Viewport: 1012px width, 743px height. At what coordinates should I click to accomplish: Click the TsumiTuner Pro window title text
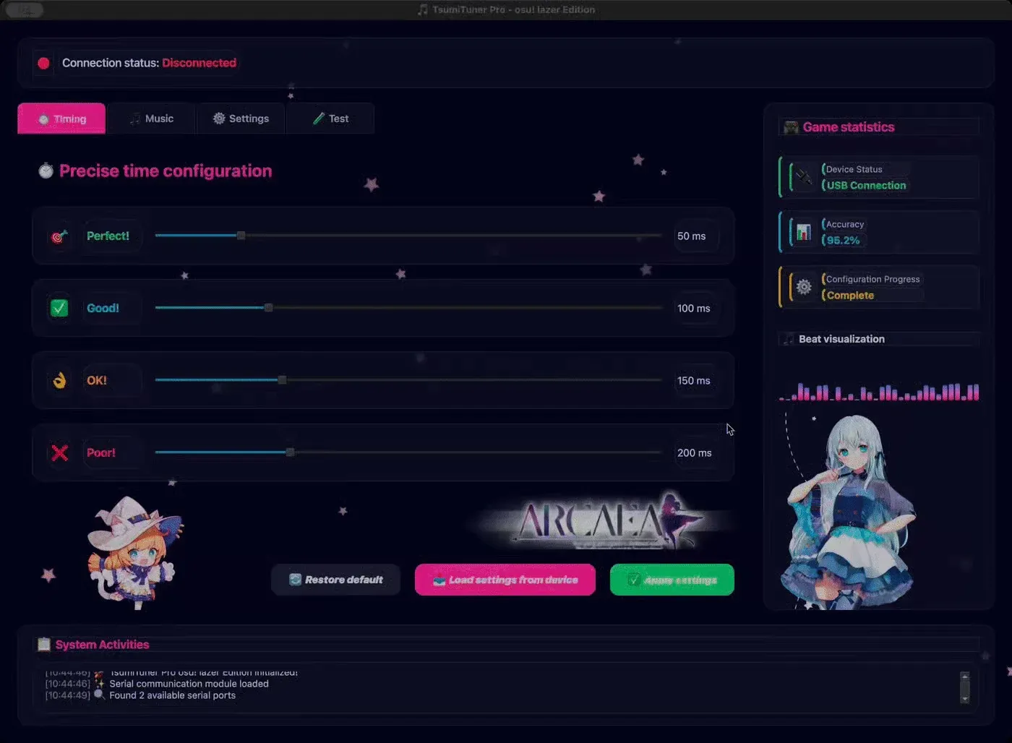tap(513, 9)
